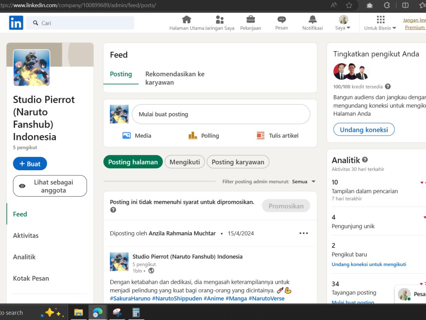426x320 pixels.
Task: Select the Posting halaman filter pill
Action: coord(133,162)
